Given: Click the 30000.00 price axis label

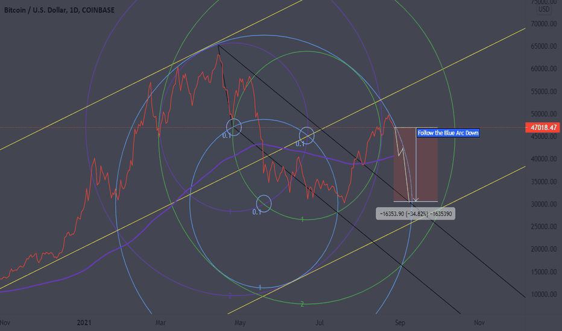Looking at the screenshot, I should (544, 204).
